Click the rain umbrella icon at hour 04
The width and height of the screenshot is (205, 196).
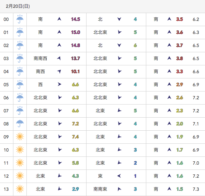point(20,72)
